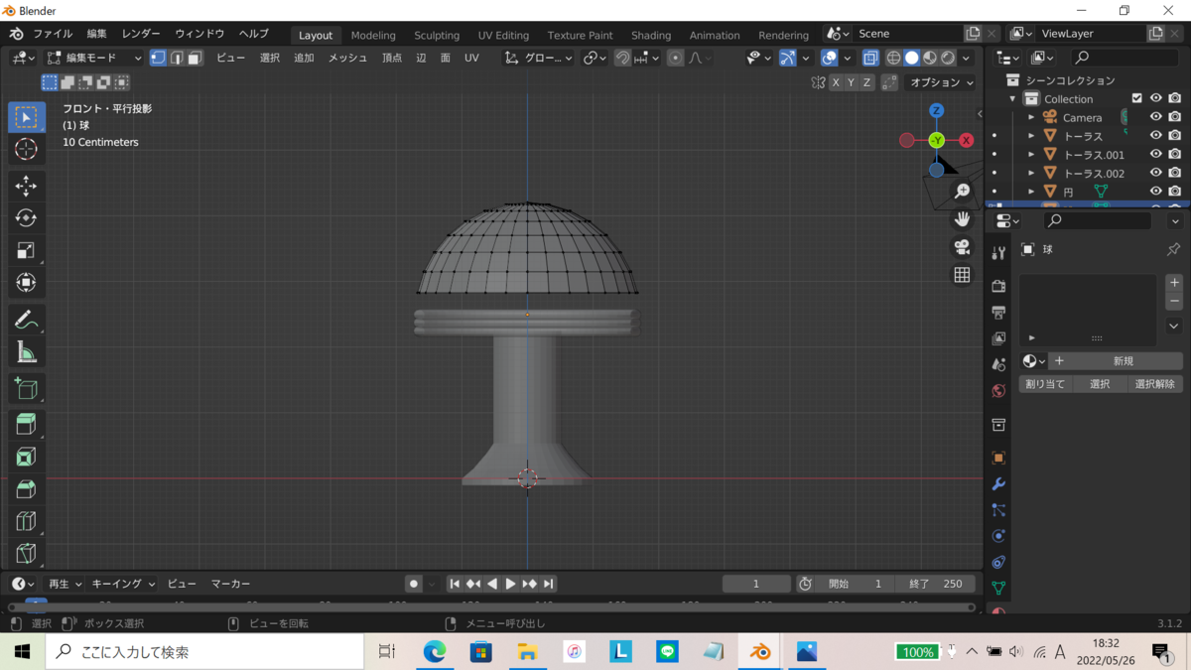Open the Modifier properties wrench tab
1191x670 pixels.
tap(998, 484)
